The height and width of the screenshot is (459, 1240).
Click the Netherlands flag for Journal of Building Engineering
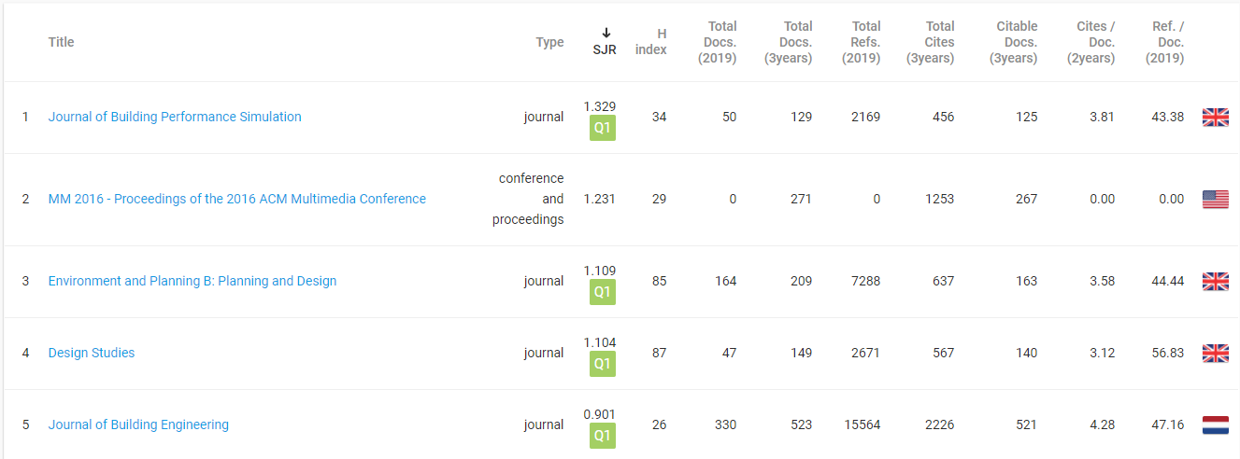point(1215,425)
